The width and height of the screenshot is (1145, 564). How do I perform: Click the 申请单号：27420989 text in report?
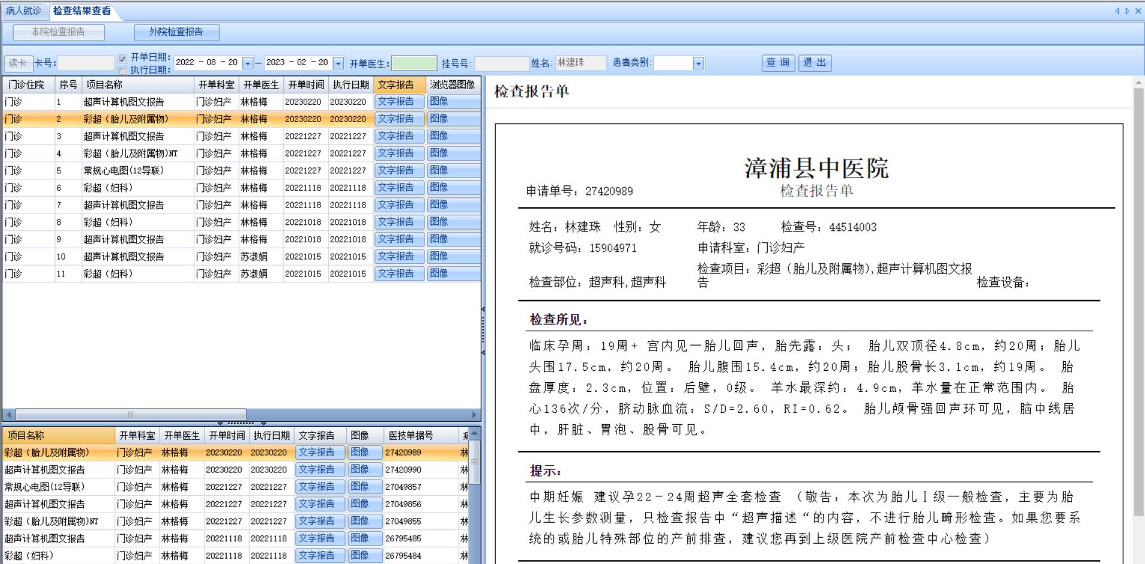point(579,191)
